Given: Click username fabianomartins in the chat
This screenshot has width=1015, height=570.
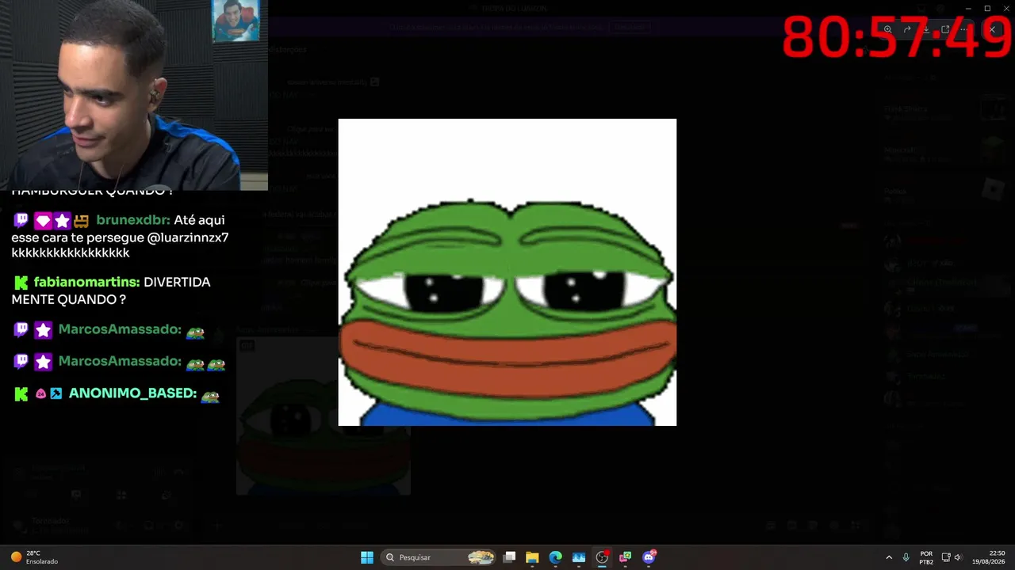Looking at the screenshot, I should 86,282.
